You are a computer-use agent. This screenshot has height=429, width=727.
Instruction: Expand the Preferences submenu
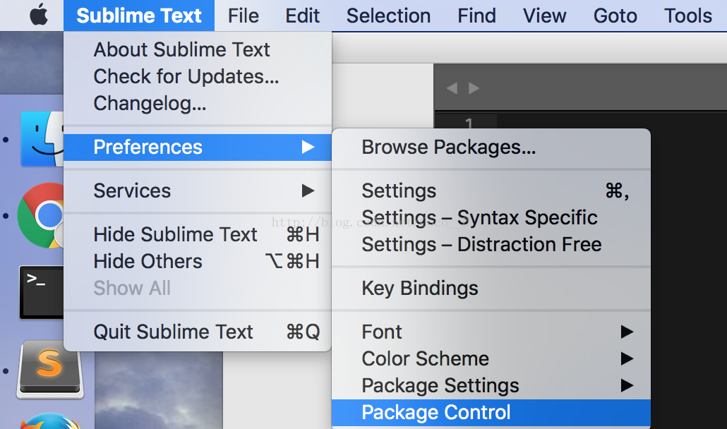point(198,147)
